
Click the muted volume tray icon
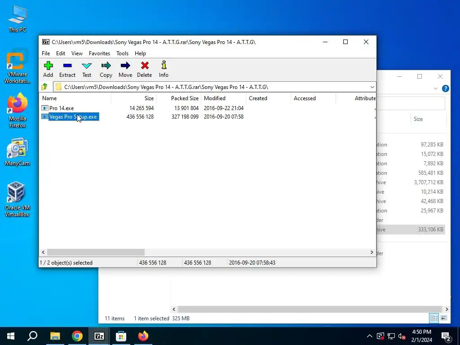coord(402,336)
